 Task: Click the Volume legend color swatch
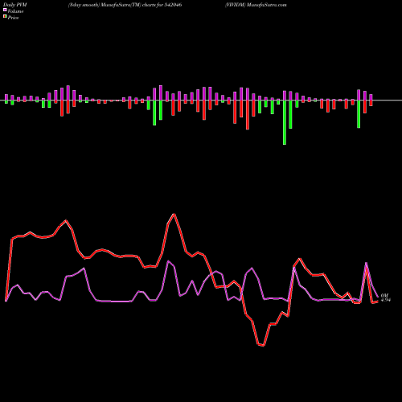(5, 10)
